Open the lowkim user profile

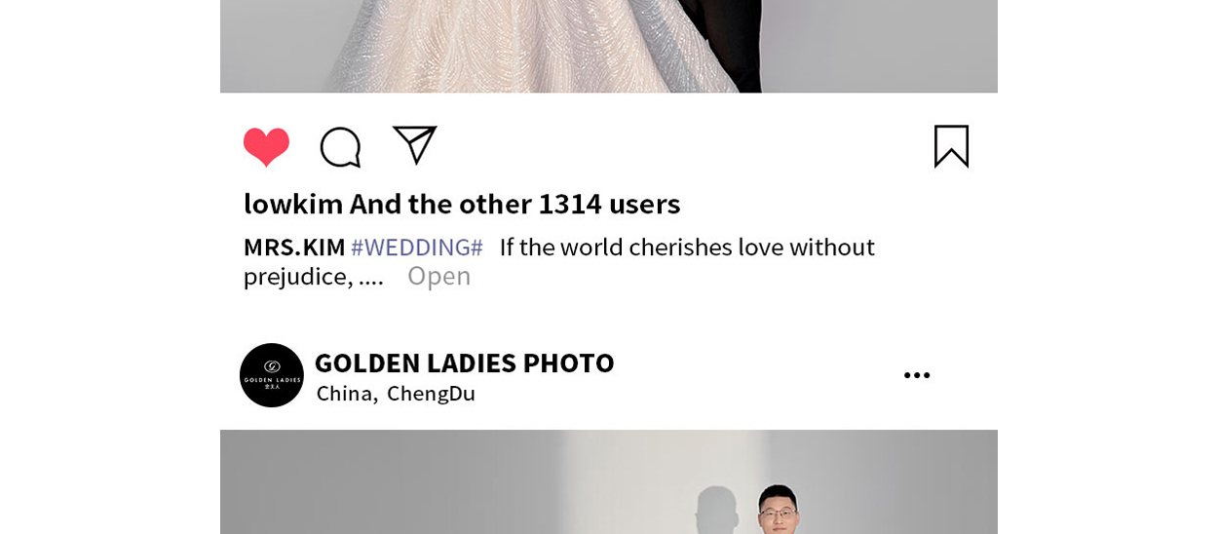[292, 204]
